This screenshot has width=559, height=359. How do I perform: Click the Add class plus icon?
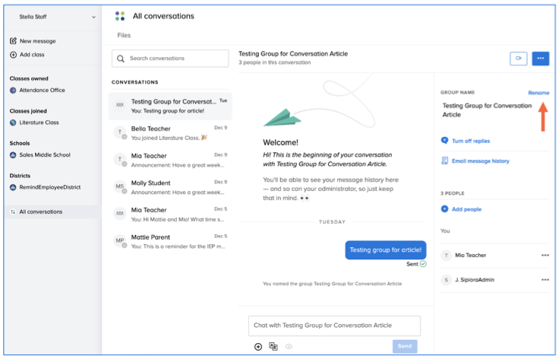[x=14, y=55]
